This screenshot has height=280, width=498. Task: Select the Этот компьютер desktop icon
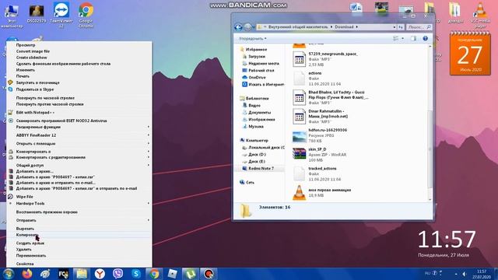[x=12, y=15]
